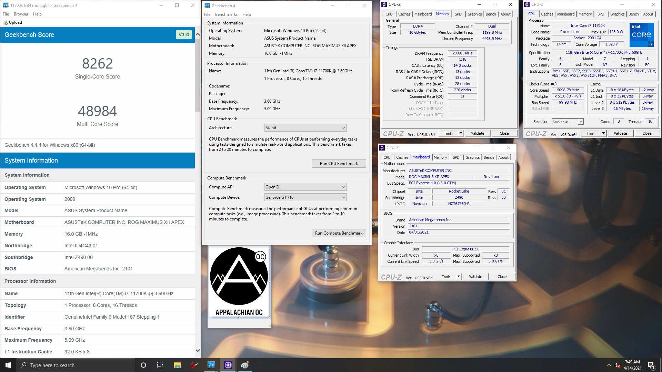Click the BIOS Version field 2101
662x372 pixels.
coord(459,226)
